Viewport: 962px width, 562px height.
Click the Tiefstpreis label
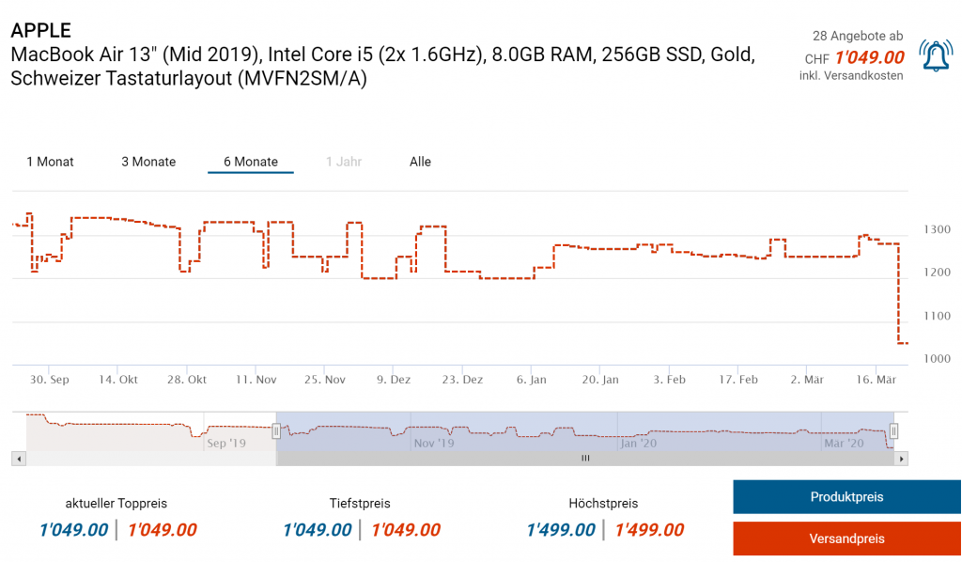pyautogui.click(x=360, y=504)
